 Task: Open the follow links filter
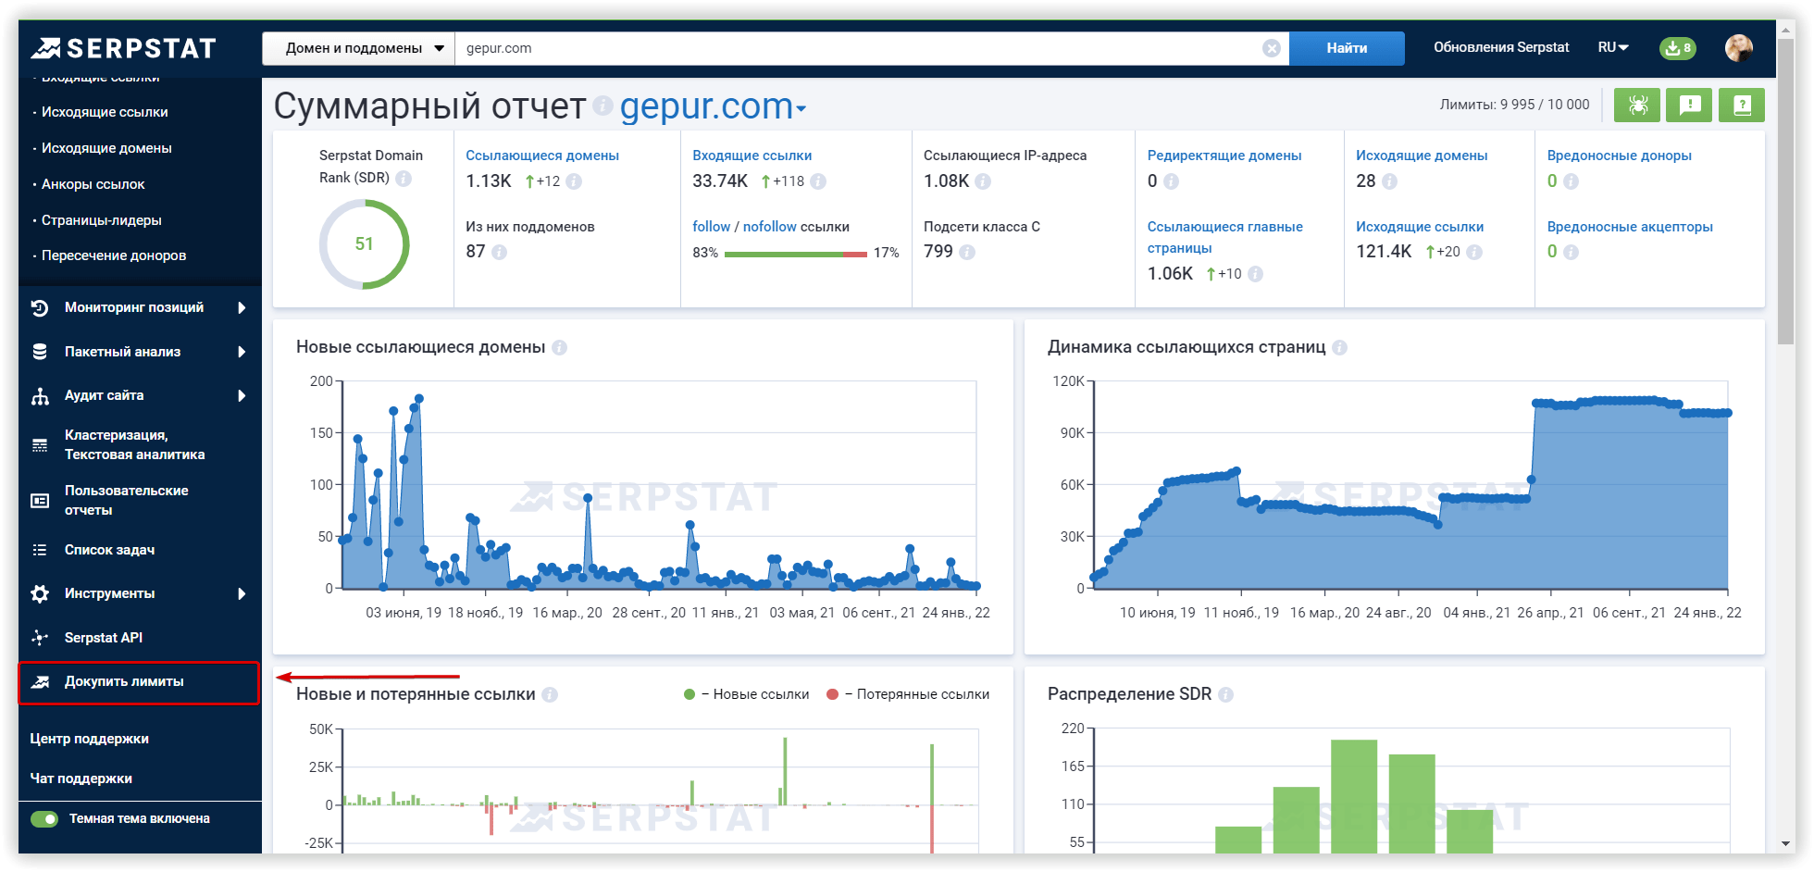click(x=712, y=227)
